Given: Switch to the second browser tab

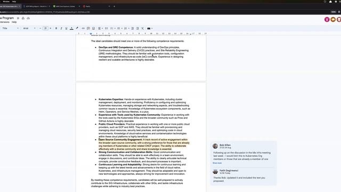Looking at the screenshot, I should (36, 6).
